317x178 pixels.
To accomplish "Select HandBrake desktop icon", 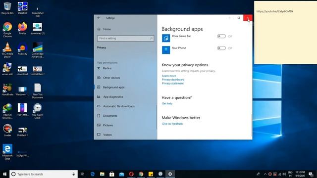I will (7, 89).
